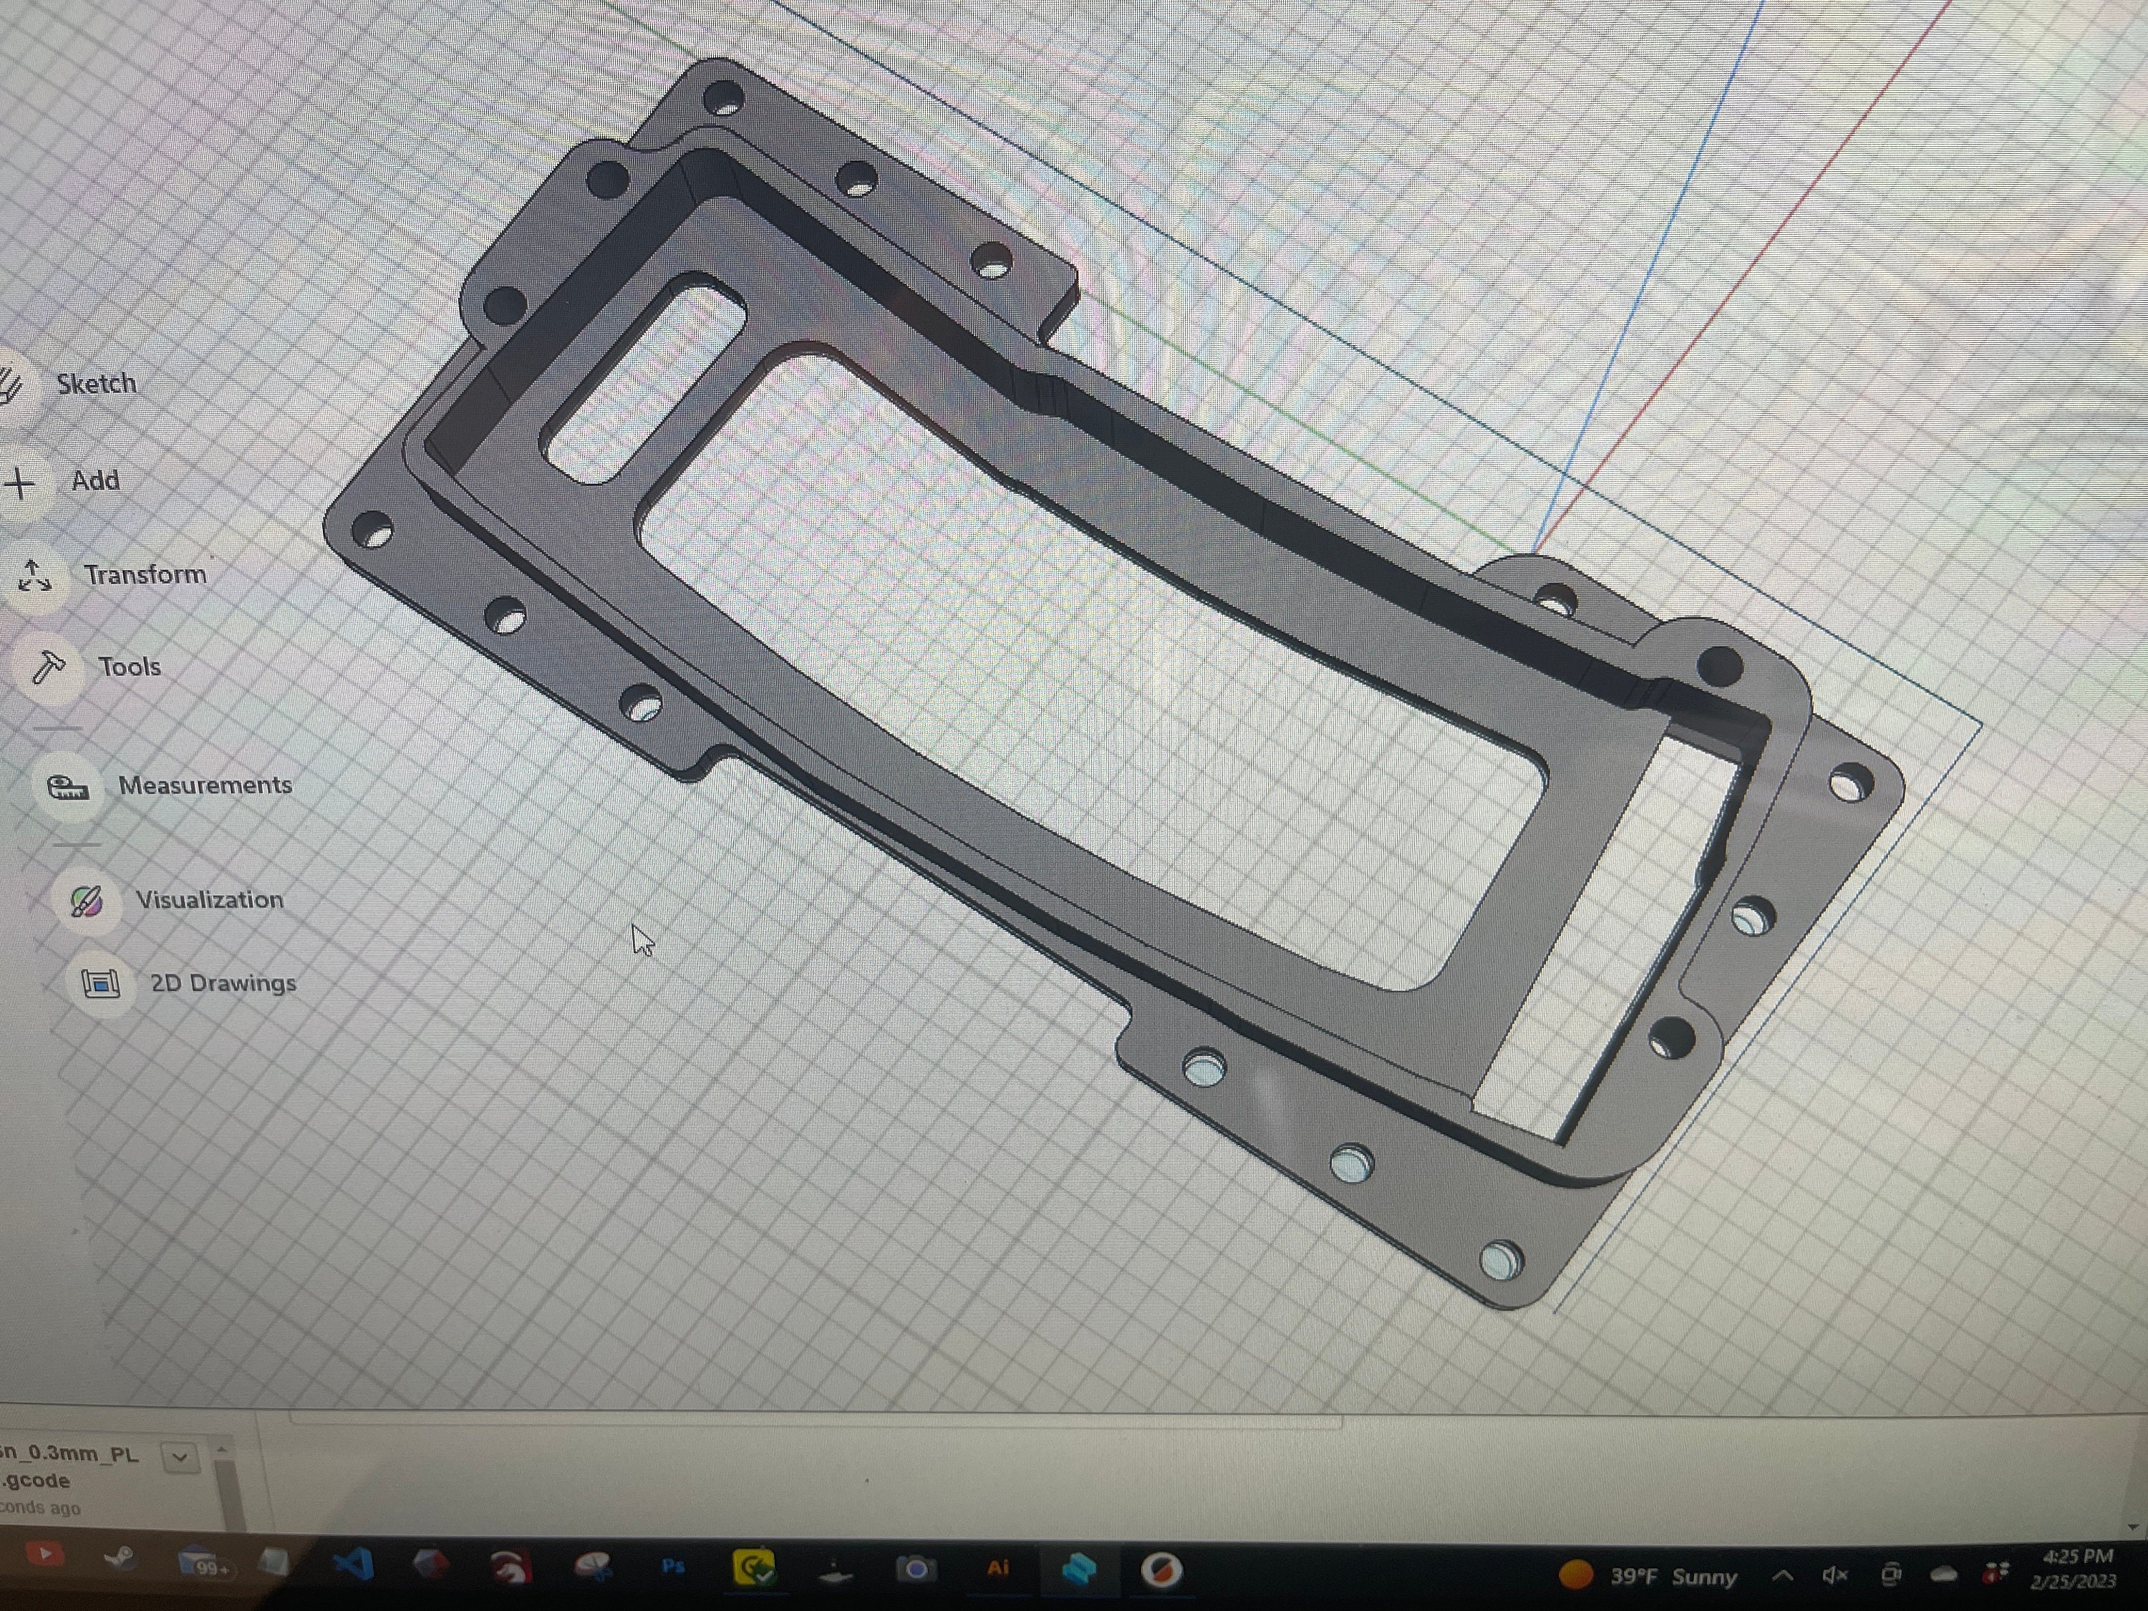Open the Sketch tool in the sidebar
This screenshot has width=2148, height=1611.
95,382
